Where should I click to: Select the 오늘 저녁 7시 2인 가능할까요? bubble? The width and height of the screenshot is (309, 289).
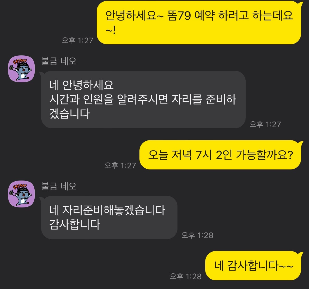221,155
